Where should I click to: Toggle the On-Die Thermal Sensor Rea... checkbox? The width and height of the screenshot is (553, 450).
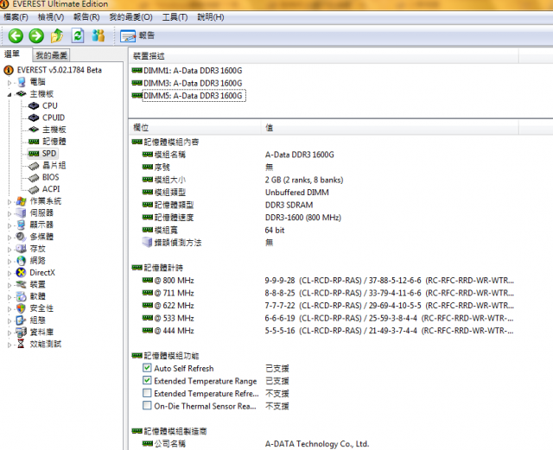147,406
